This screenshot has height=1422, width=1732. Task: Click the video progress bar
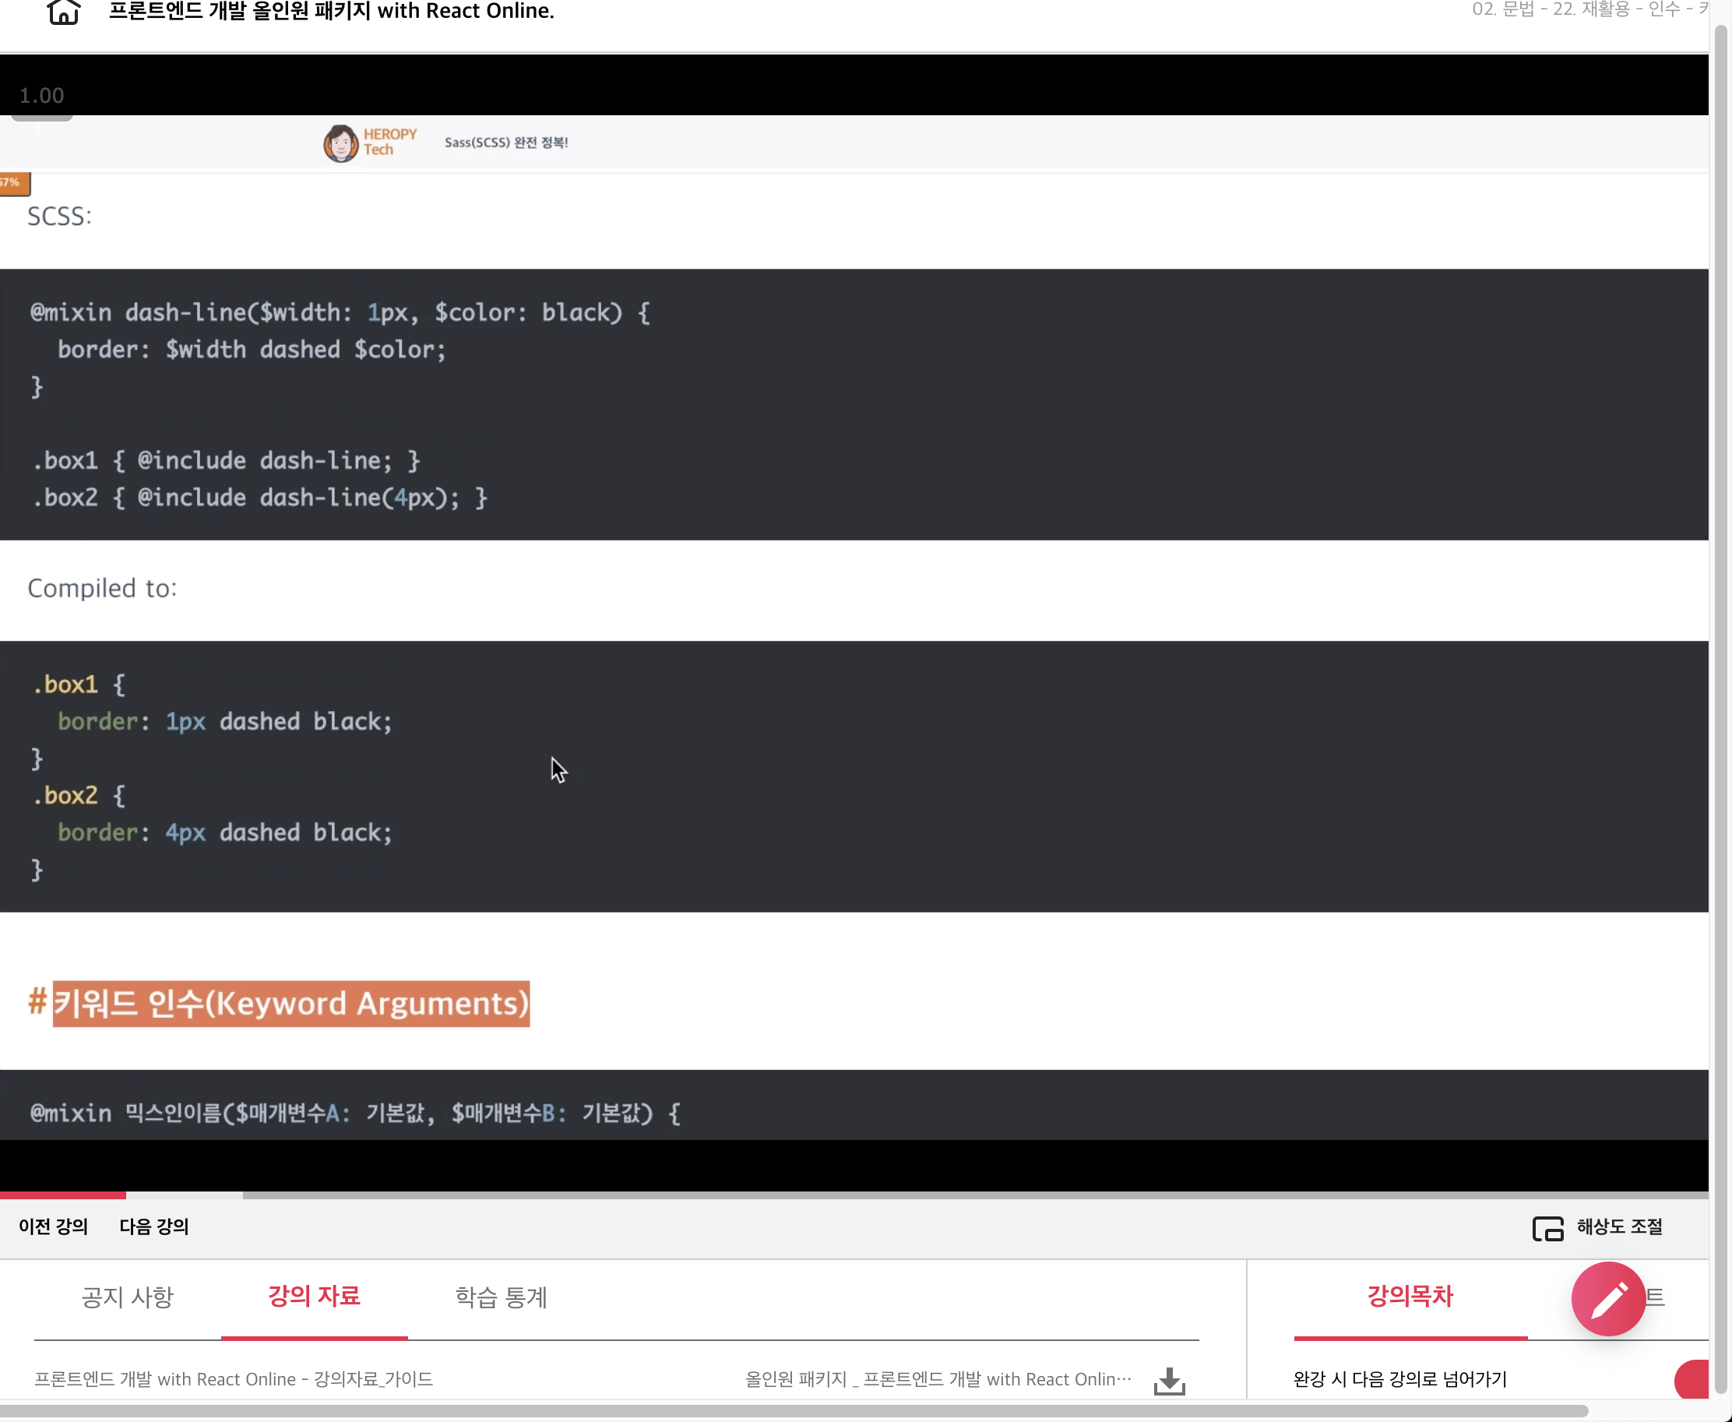[852, 1195]
